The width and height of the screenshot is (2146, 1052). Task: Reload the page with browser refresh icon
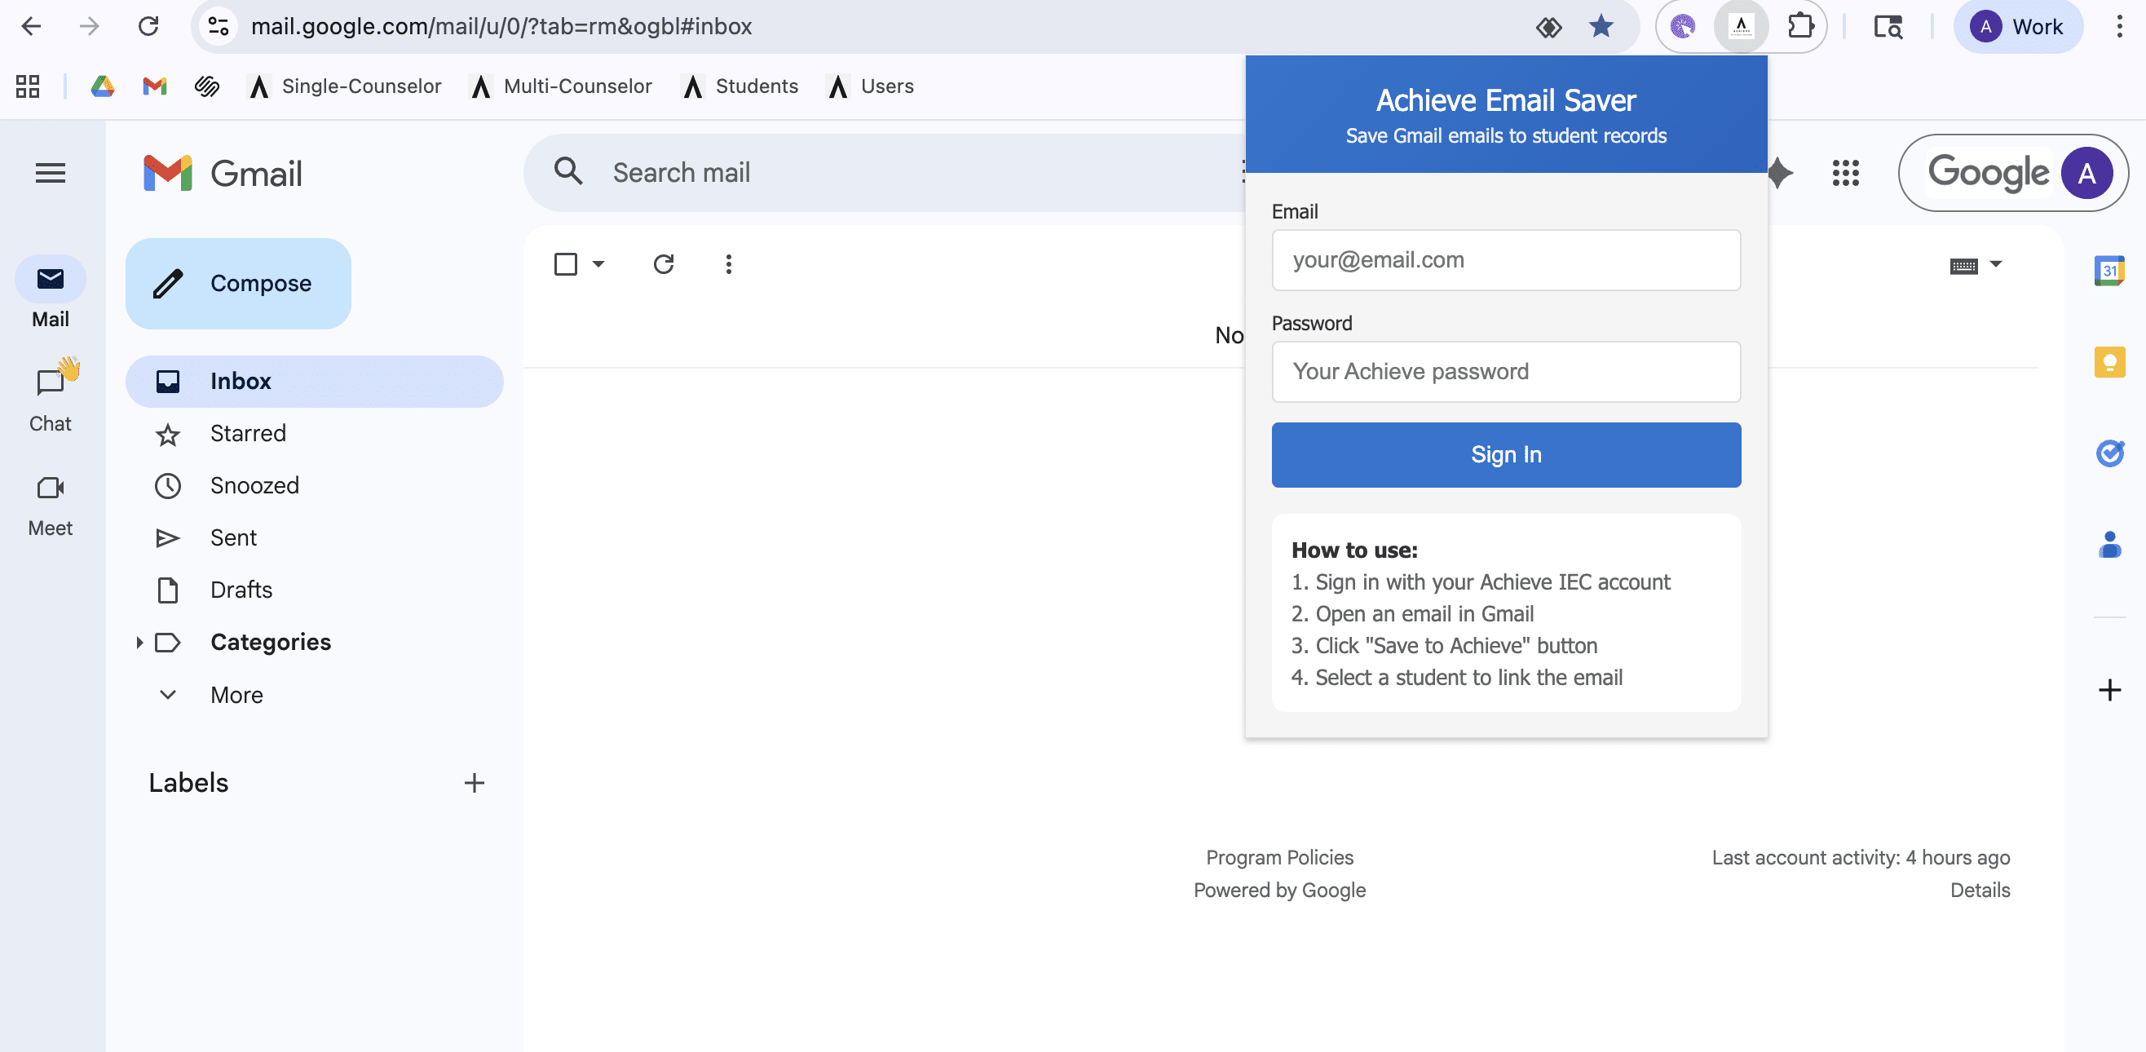coord(148,27)
